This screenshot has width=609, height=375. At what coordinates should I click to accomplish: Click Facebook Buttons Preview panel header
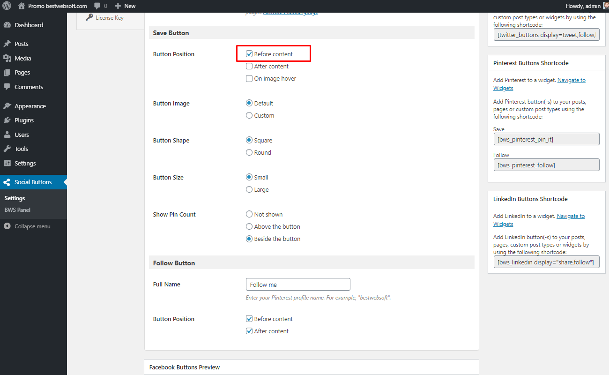[312, 367]
